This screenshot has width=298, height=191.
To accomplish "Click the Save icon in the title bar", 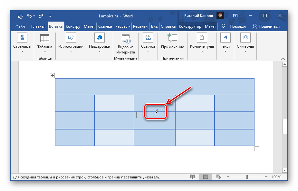I will (20, 16).
